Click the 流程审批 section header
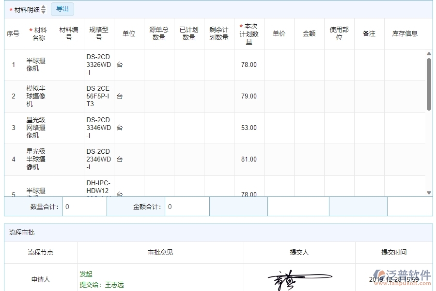 22,233
